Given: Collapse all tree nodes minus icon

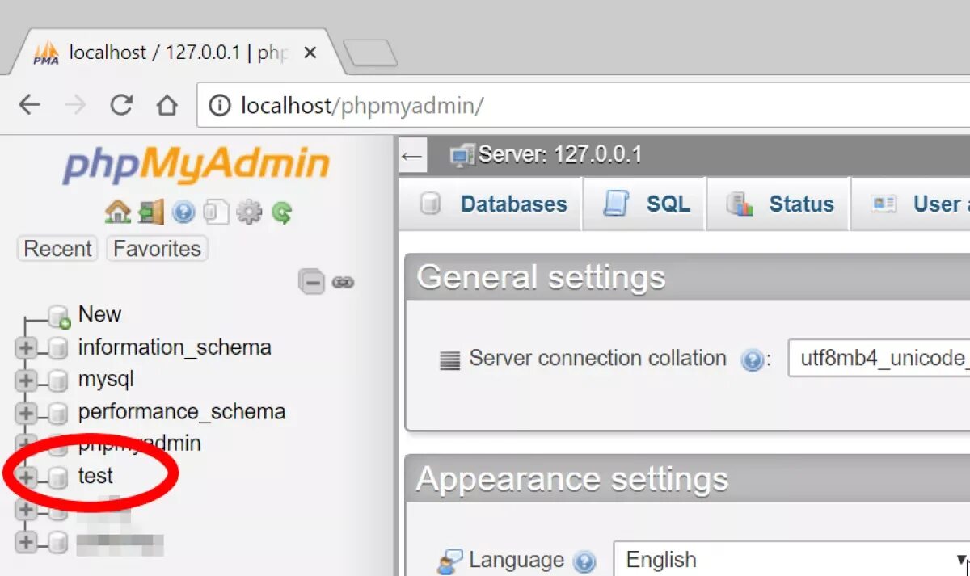Looking at the screenshot, I should click(312, 282).
